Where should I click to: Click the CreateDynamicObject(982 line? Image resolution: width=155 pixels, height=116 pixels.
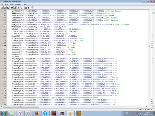(x=63, y=104)
